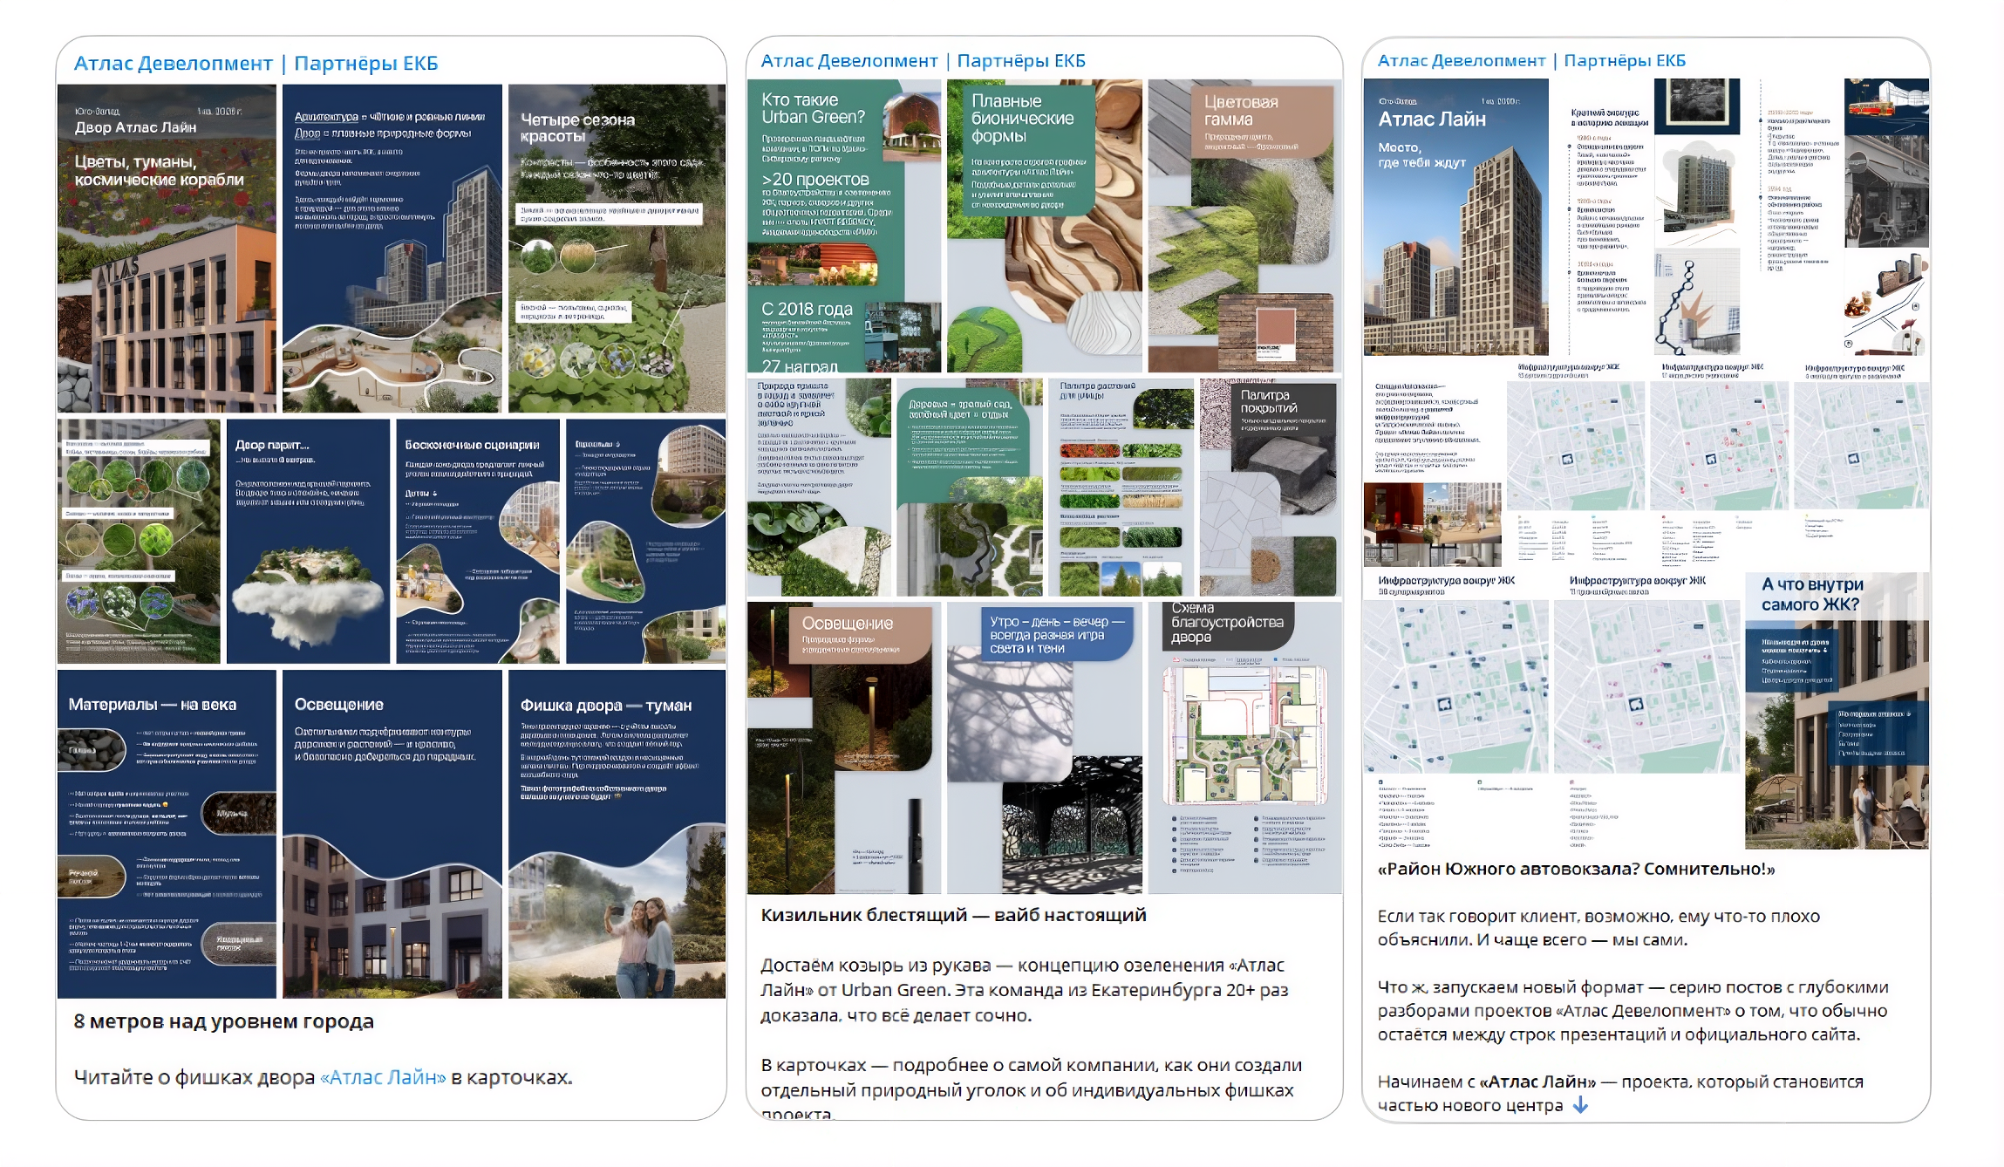Open the channel name above the courtyard post
The width and height of the screenshot is (2004, 1167).
coord(256,63)
